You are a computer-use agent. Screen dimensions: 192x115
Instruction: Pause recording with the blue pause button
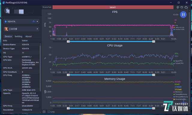[x=183, y=14]
